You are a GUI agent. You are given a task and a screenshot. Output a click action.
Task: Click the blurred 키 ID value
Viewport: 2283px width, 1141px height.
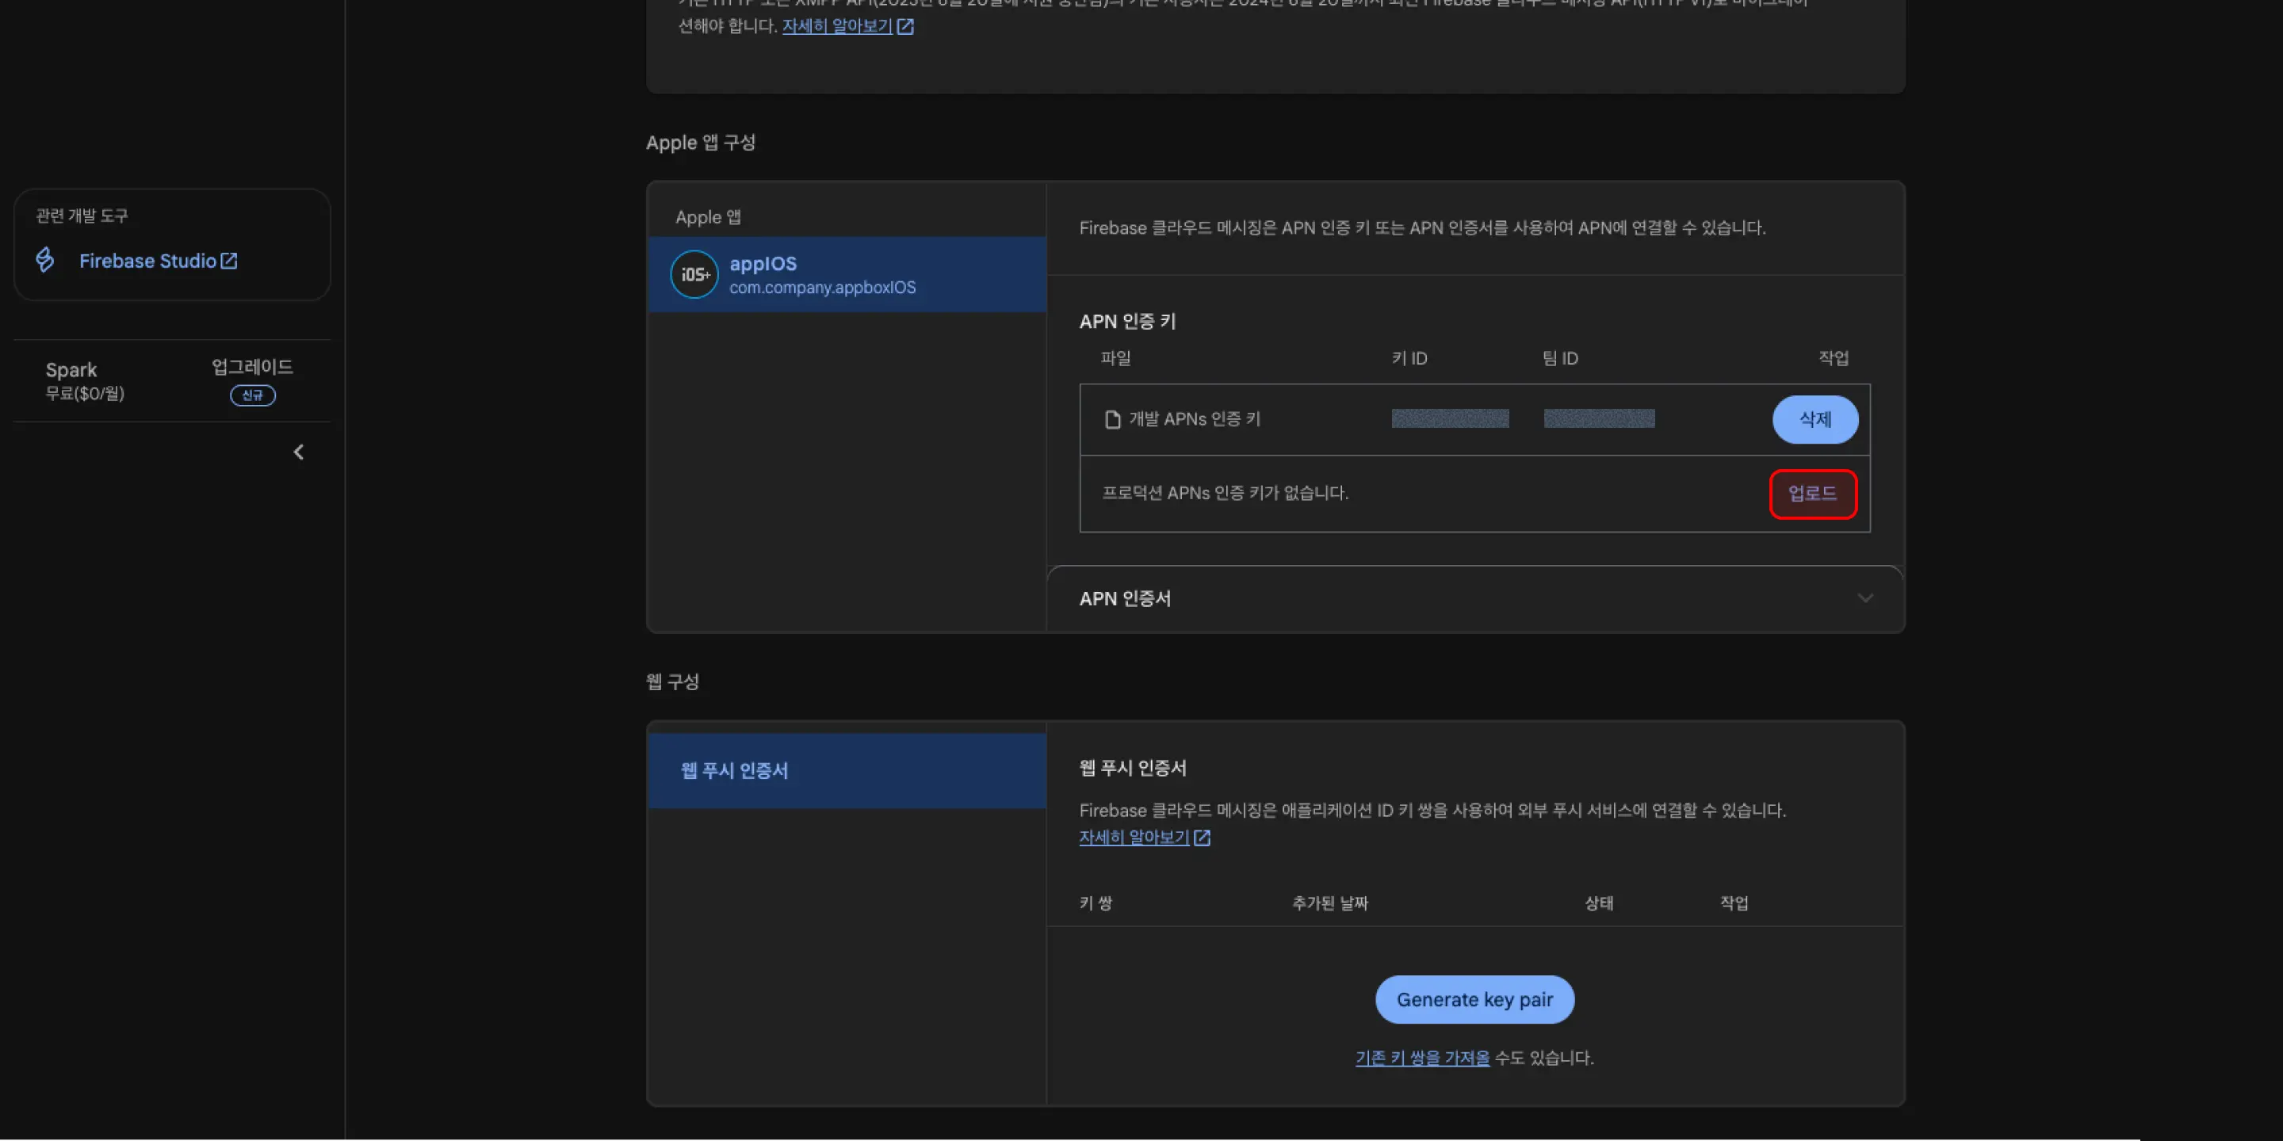point(1450,418)
